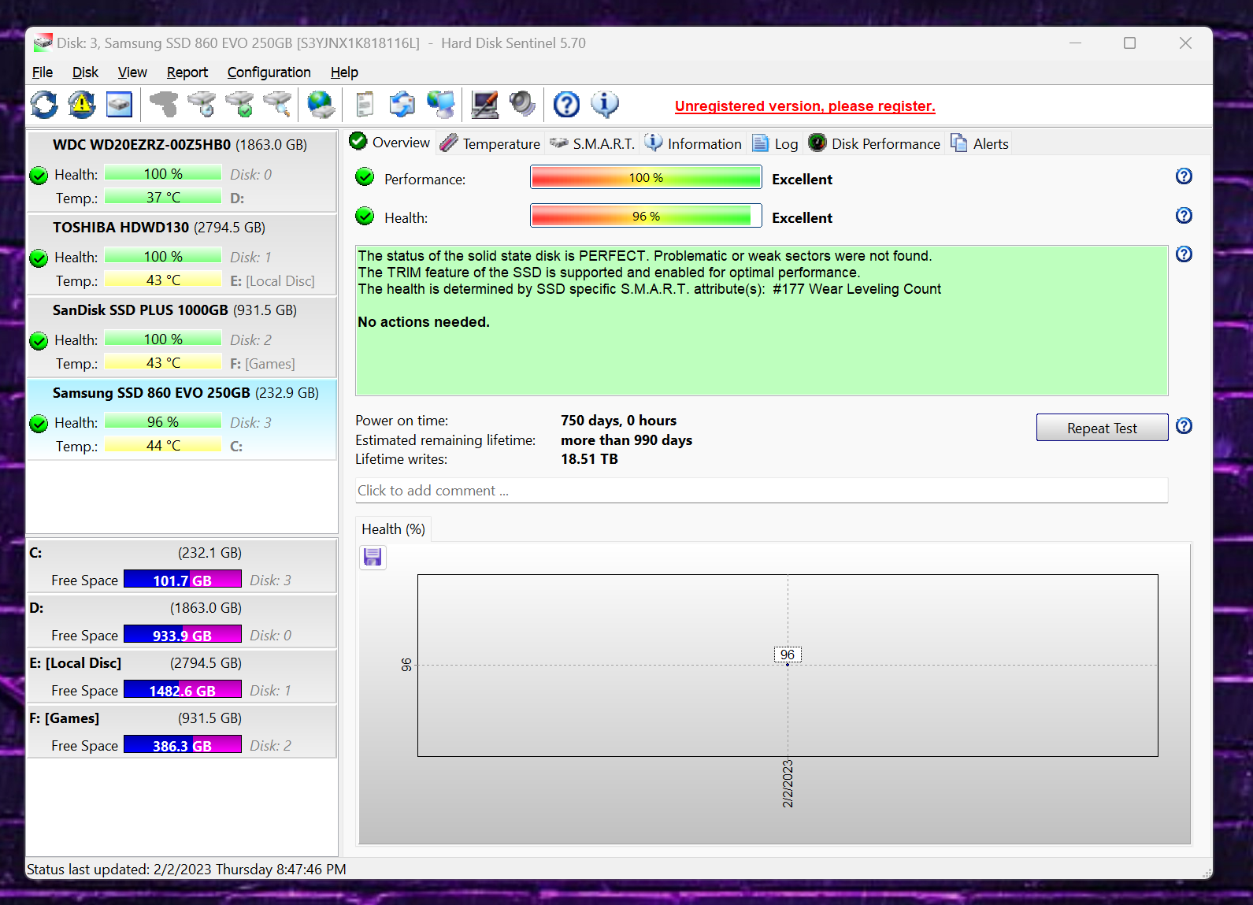Open the Configuration menu
1253x905 pixels.
pyautogui.click(x=269, y=72)
